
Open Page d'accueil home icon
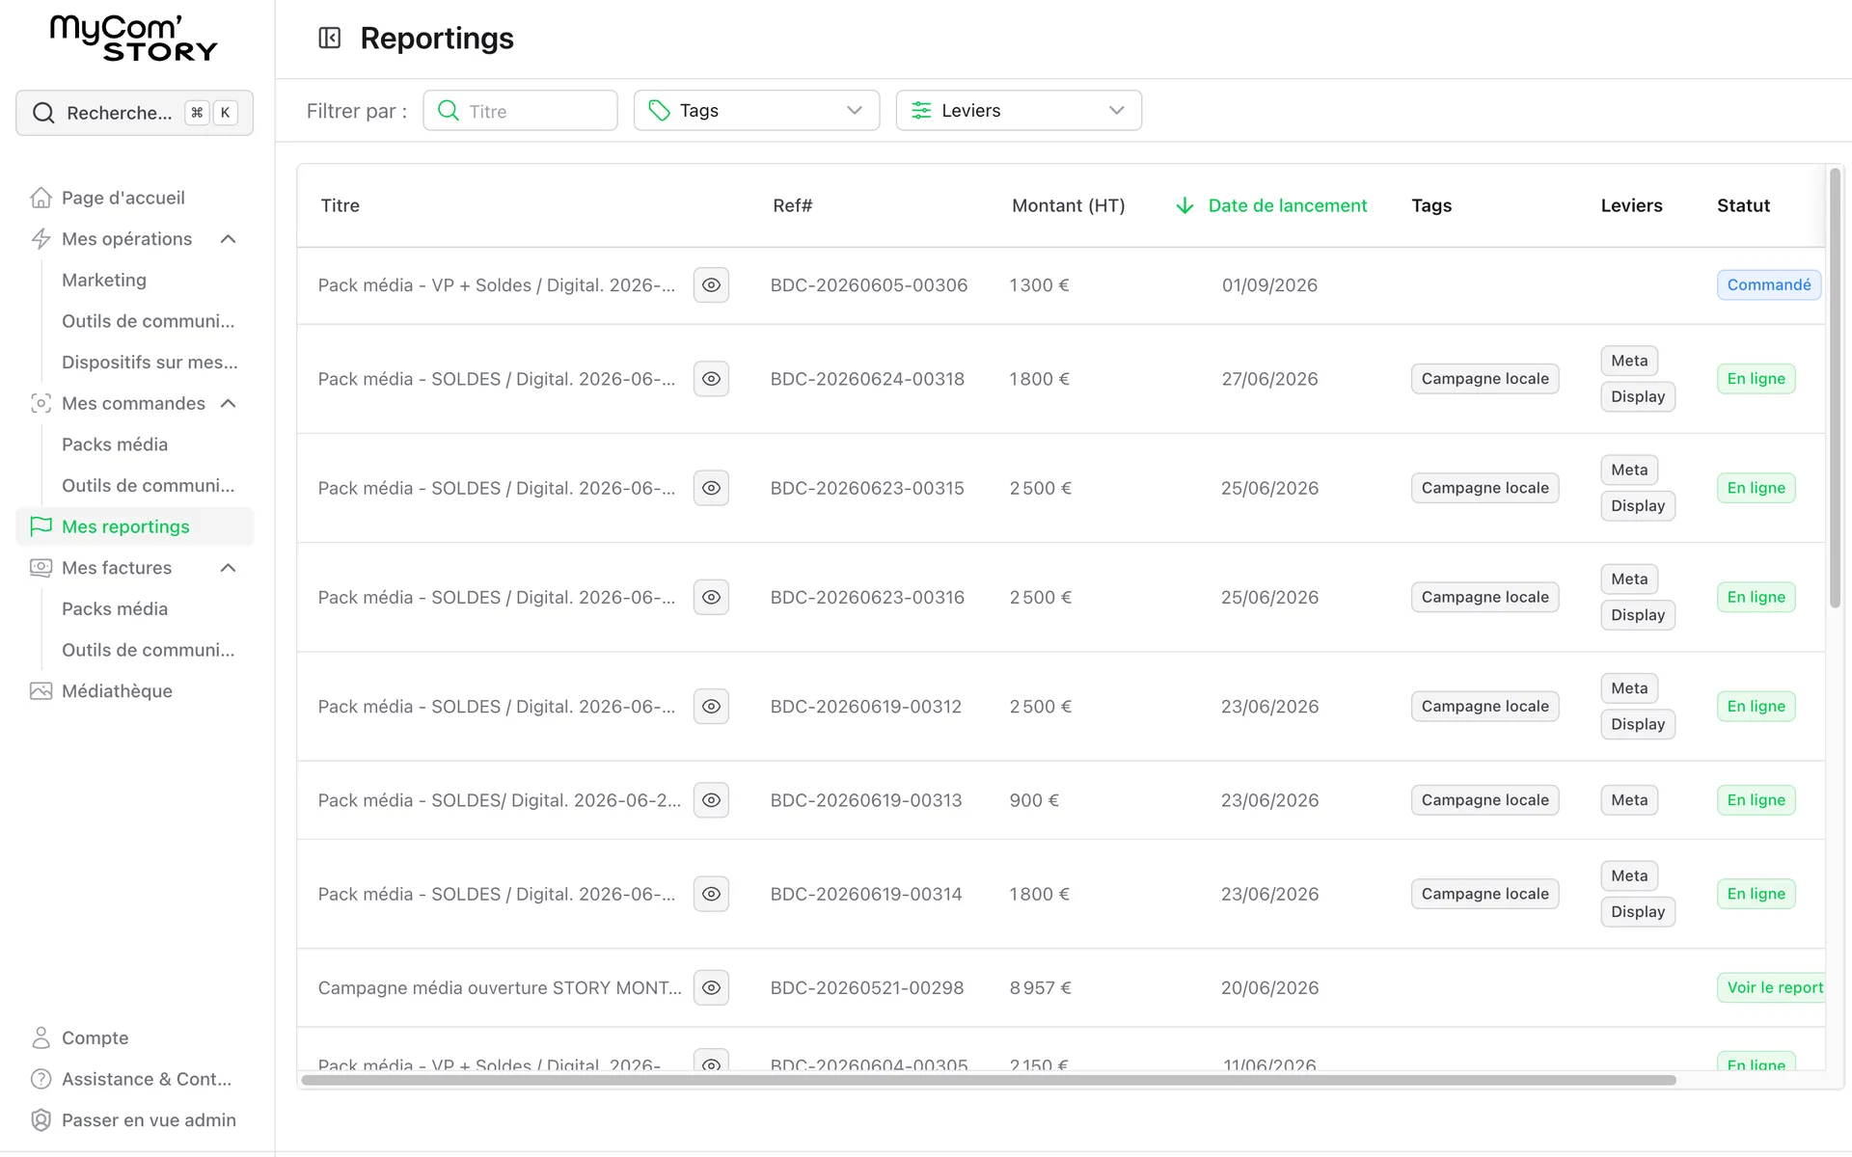pos(41,198)
